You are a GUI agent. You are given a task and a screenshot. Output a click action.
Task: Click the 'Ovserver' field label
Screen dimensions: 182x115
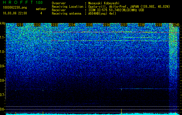(x=59, y=3)
